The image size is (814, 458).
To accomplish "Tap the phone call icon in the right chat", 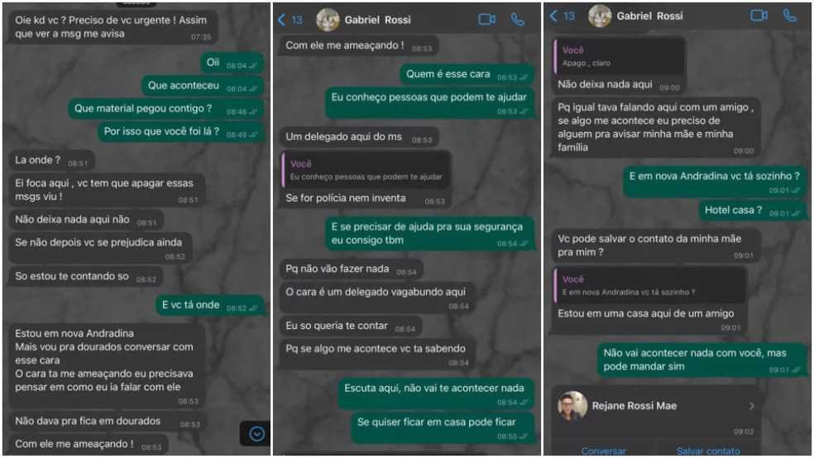I will coord(790,16).
